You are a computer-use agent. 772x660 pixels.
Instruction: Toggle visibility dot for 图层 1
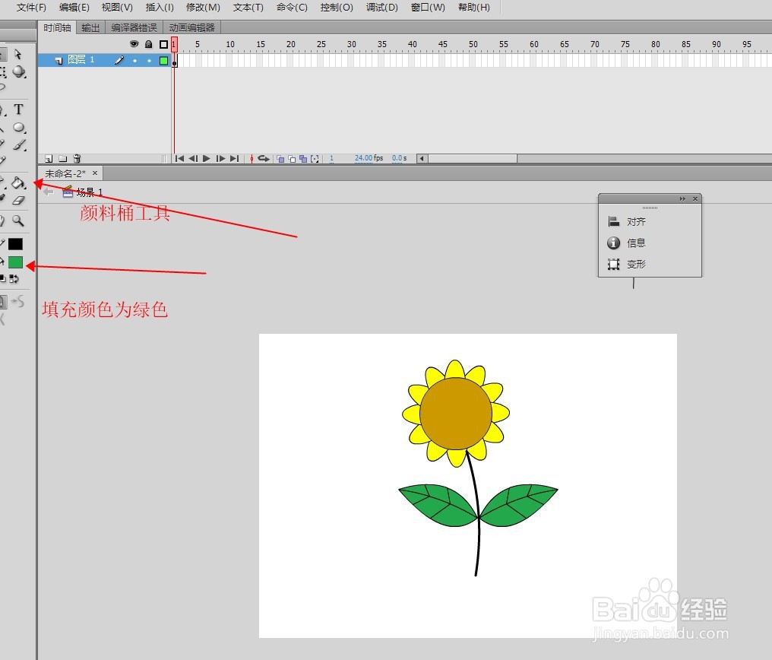click(x=135, y=60)
